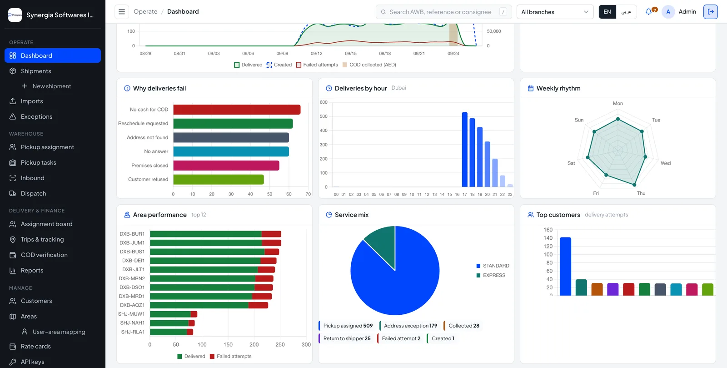Click the Deliveries by hour clock icon
Screen dimensions: 727x368
(x=329, y=88)
